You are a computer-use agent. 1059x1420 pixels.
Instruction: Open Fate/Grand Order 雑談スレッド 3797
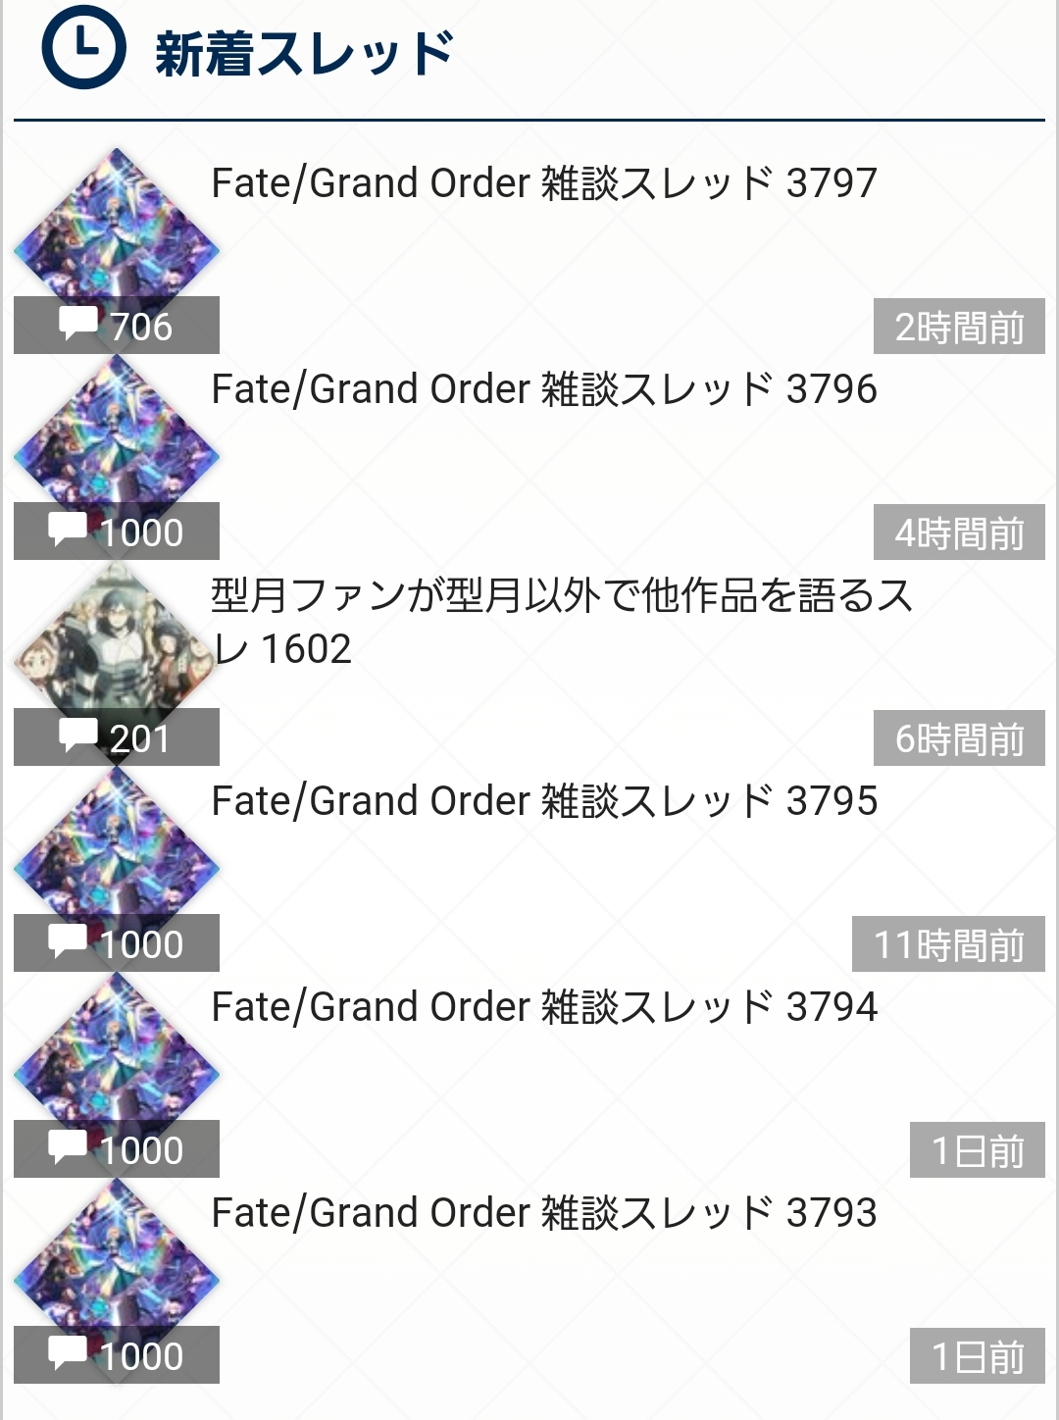click(x=544, y=183)
